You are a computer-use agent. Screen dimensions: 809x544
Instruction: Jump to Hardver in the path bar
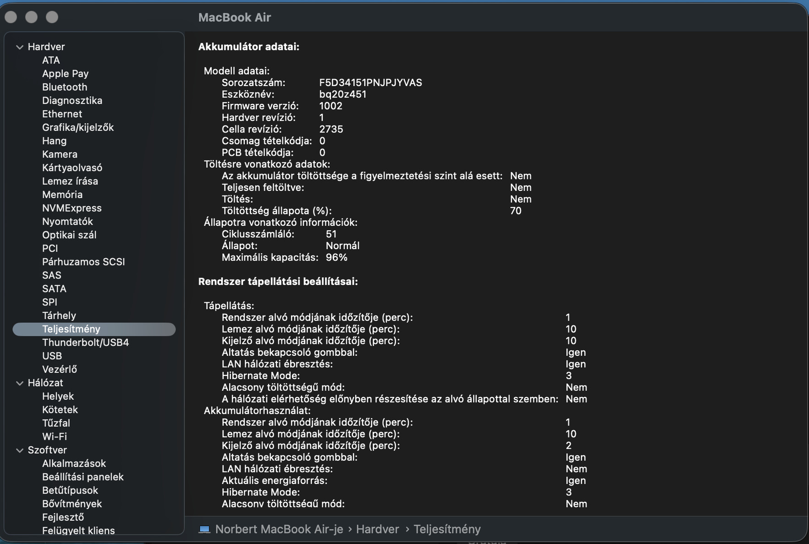pyautogui.click(x=378, y=529)
